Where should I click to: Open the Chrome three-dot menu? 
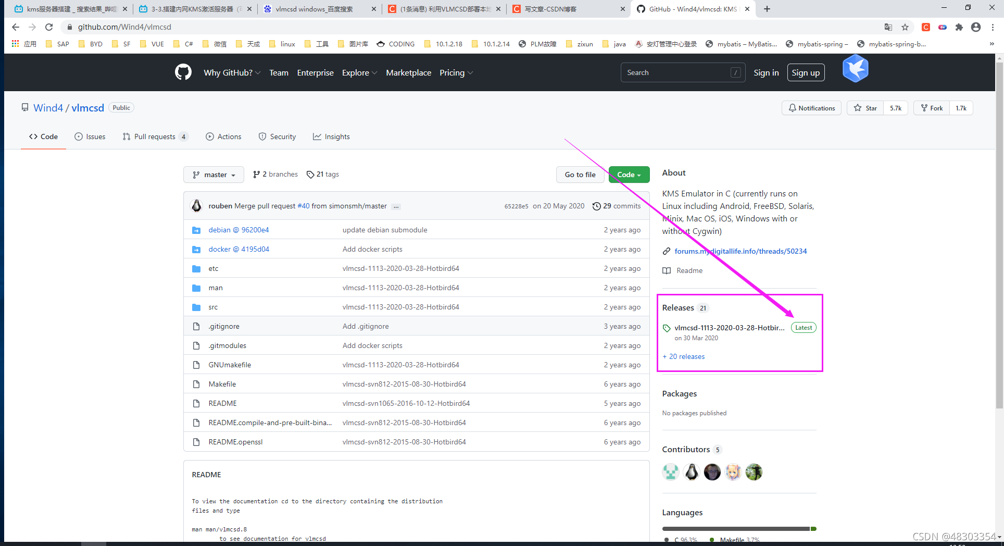coord(993,27)
